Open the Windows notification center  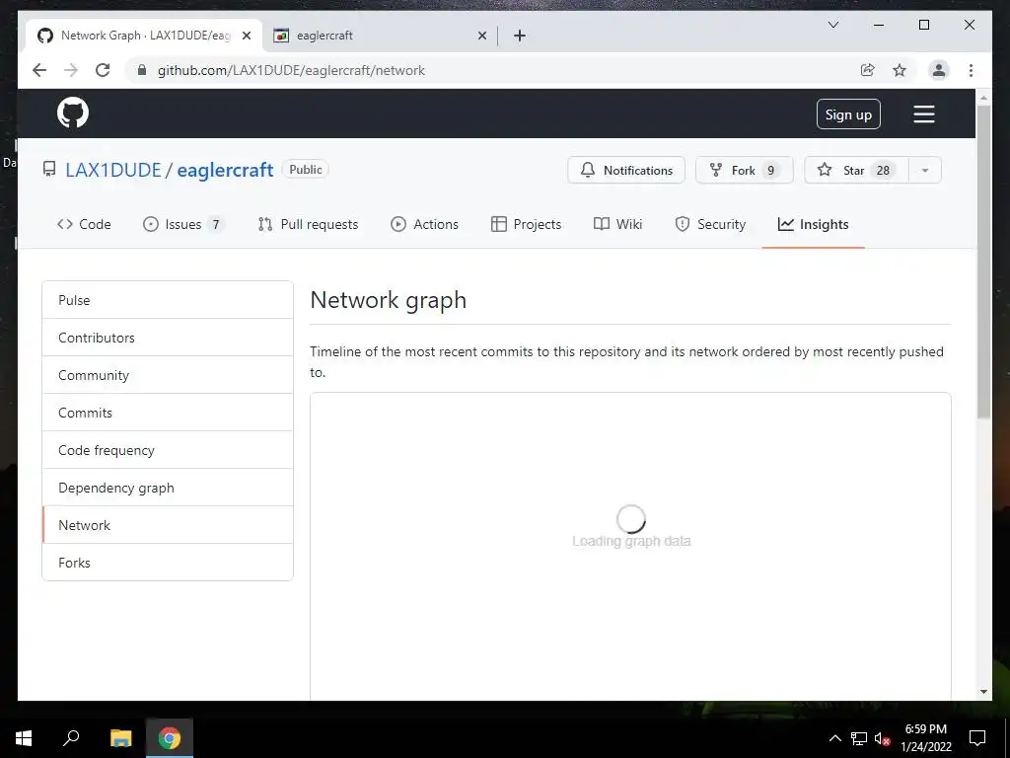click(977, 738)
